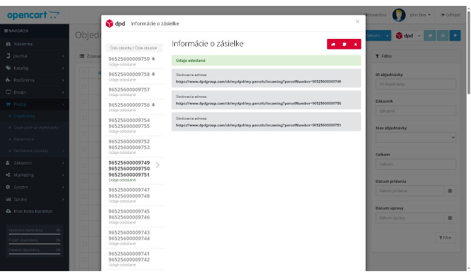Open tracking link ending in 9749
The height and width of the screenshot is (277, 471).
pyautogui.click(x=258, y=81)
